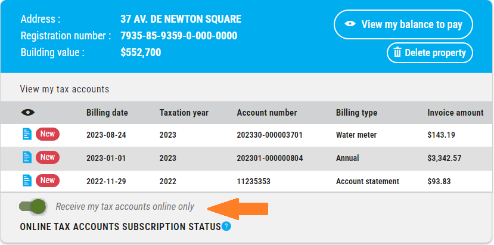The image size is (494, 245).
Task: Select account number 202301-000000804
Action: tap(269, 158)
